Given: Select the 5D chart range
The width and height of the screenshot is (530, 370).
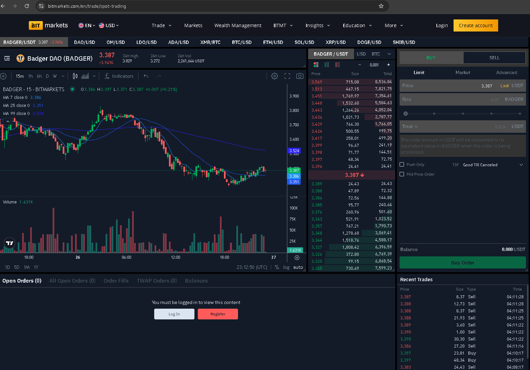Looking at the screenshot, I should tap(17, 267).
